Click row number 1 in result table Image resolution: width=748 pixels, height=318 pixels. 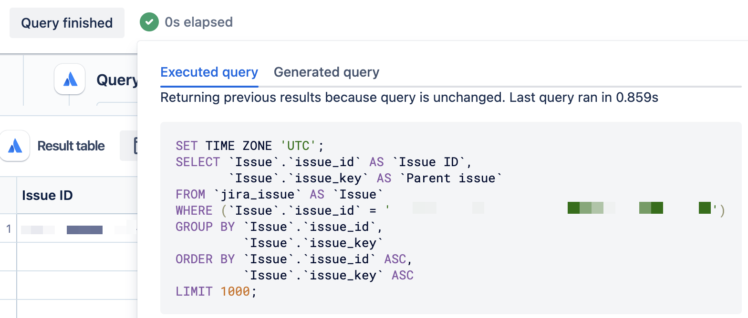pyautogui.click(x=8, y=229)
